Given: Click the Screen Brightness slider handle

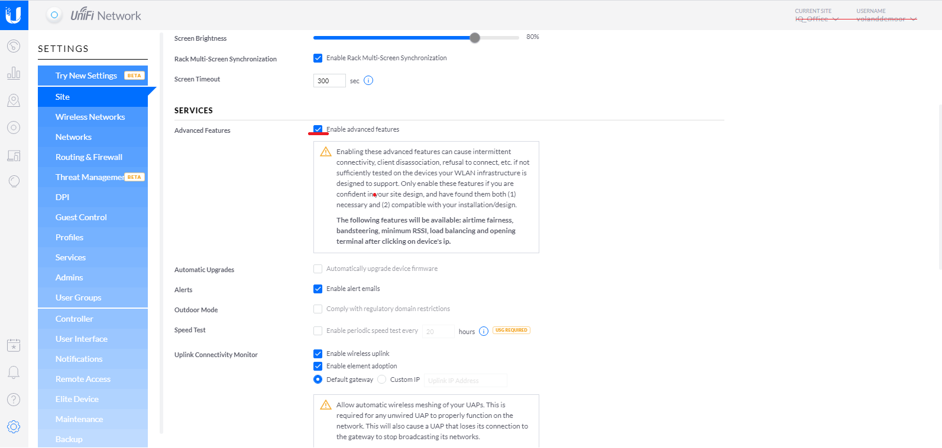Looking at the screenshot, I should [475, 38].
